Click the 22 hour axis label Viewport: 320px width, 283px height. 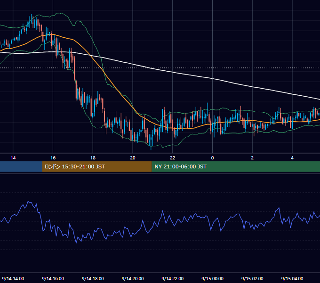173,158
